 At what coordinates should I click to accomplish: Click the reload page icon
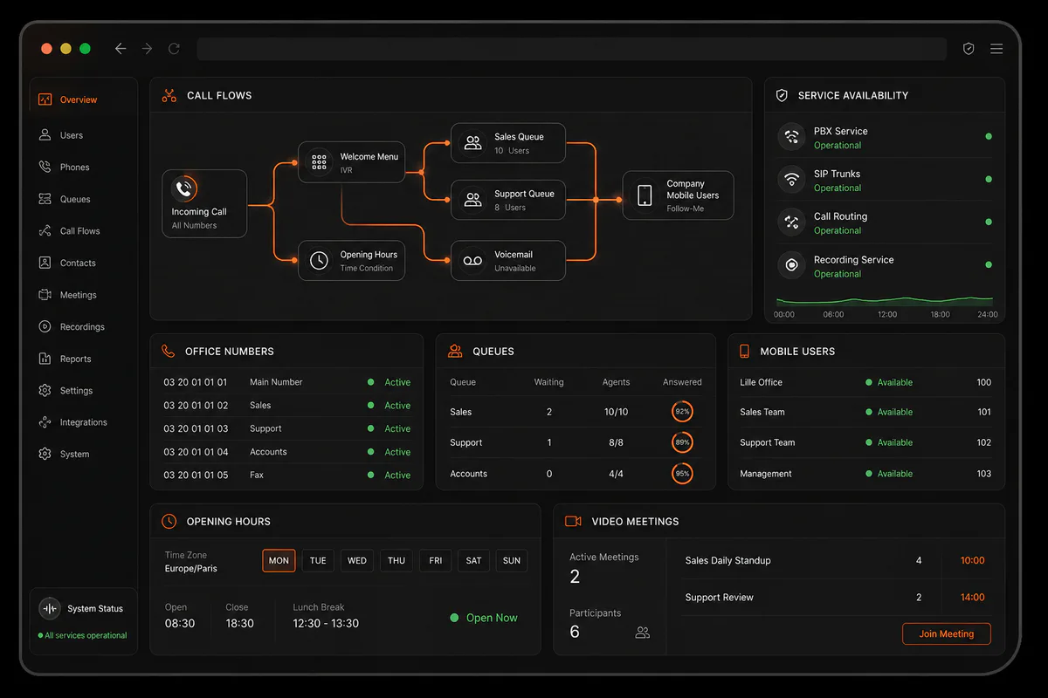coord(174,49)
